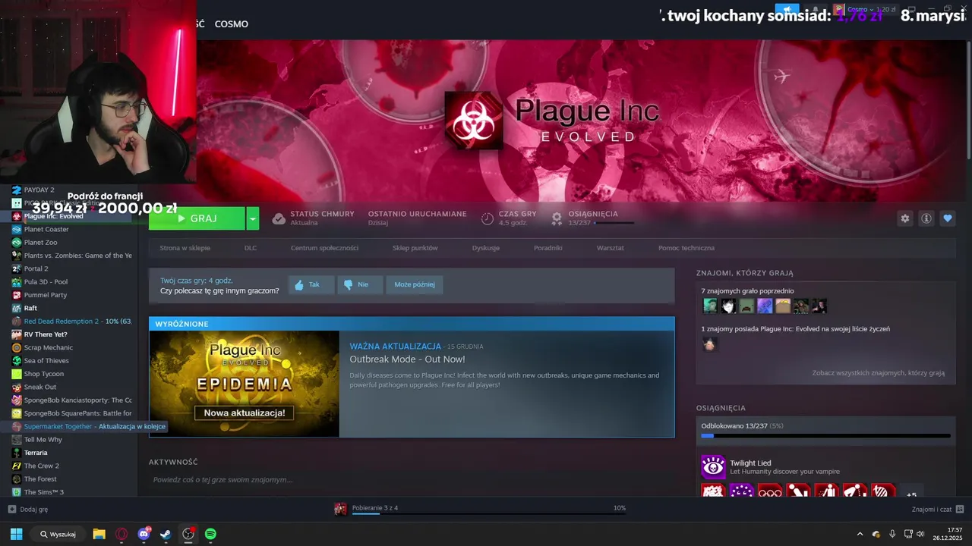Click the Odblokowano 13/237 achievements progress bar

[x=825, y=436]
